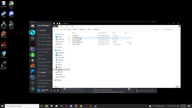Click the taskbar search box
192x108 pixels.
point(22,106)
